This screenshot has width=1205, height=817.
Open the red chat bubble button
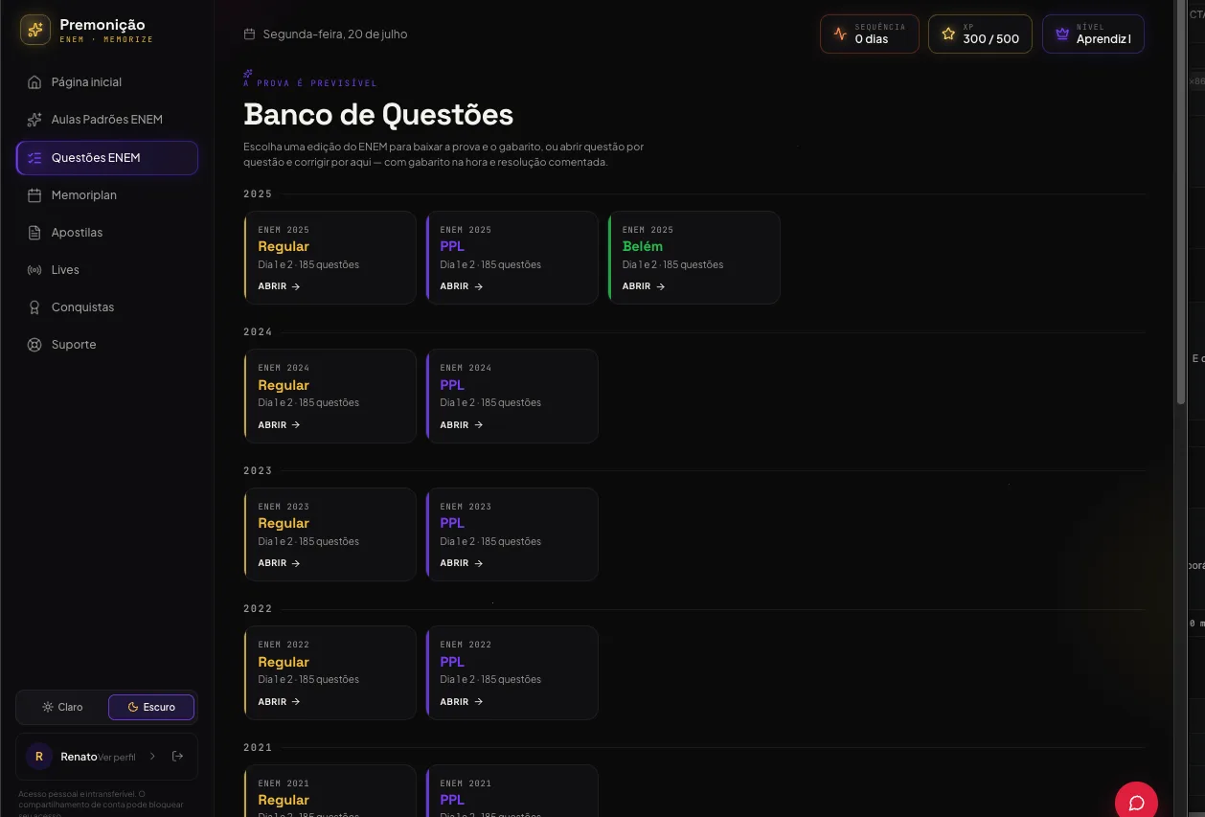1136,802
